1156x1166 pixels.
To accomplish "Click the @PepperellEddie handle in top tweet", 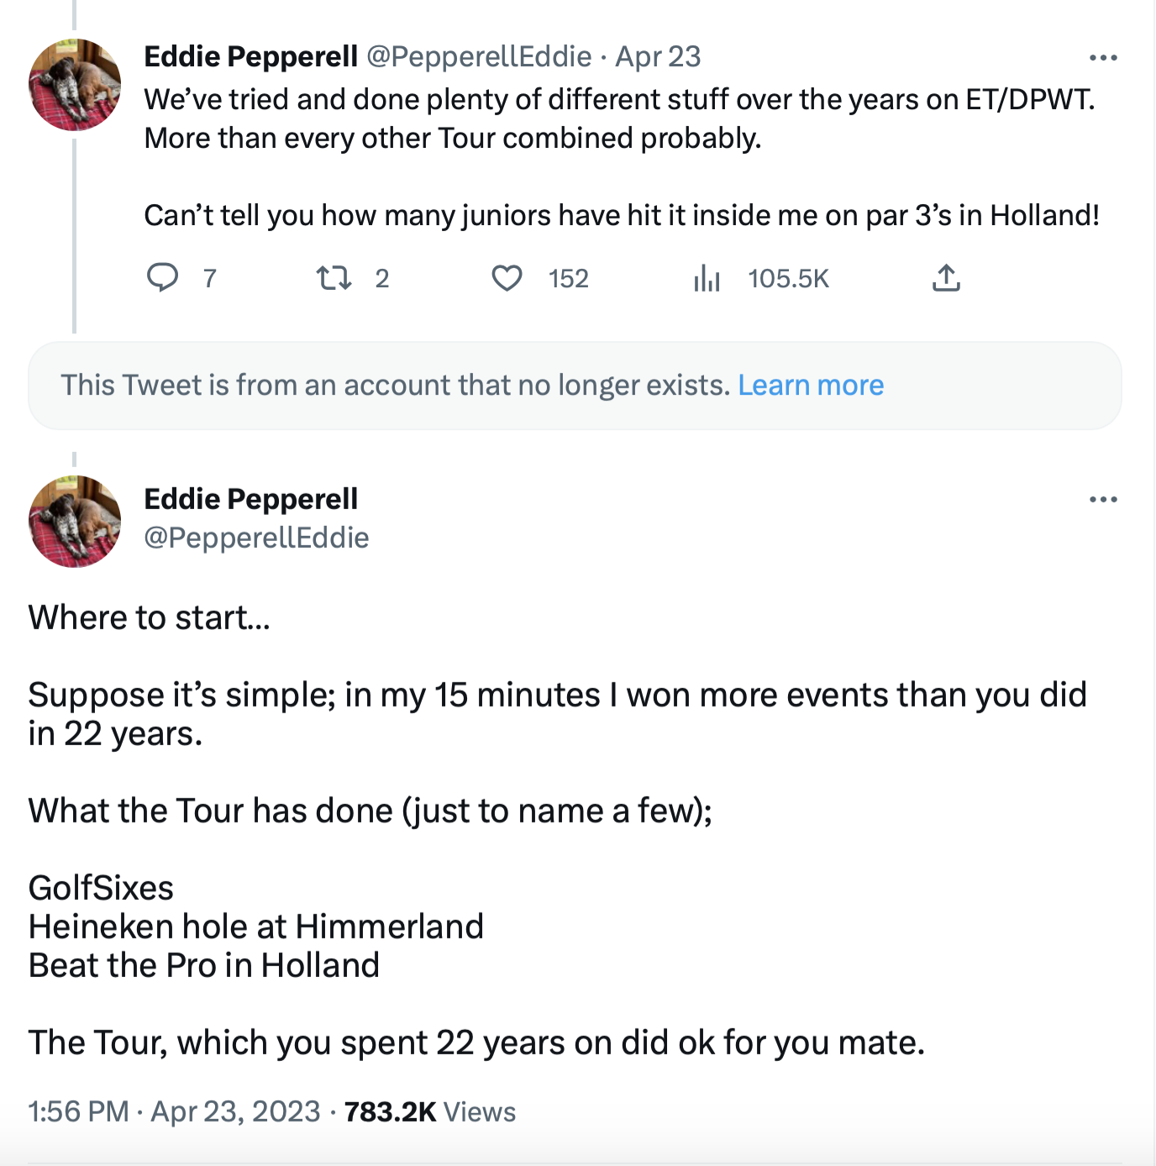I will [x=479, y=56].
